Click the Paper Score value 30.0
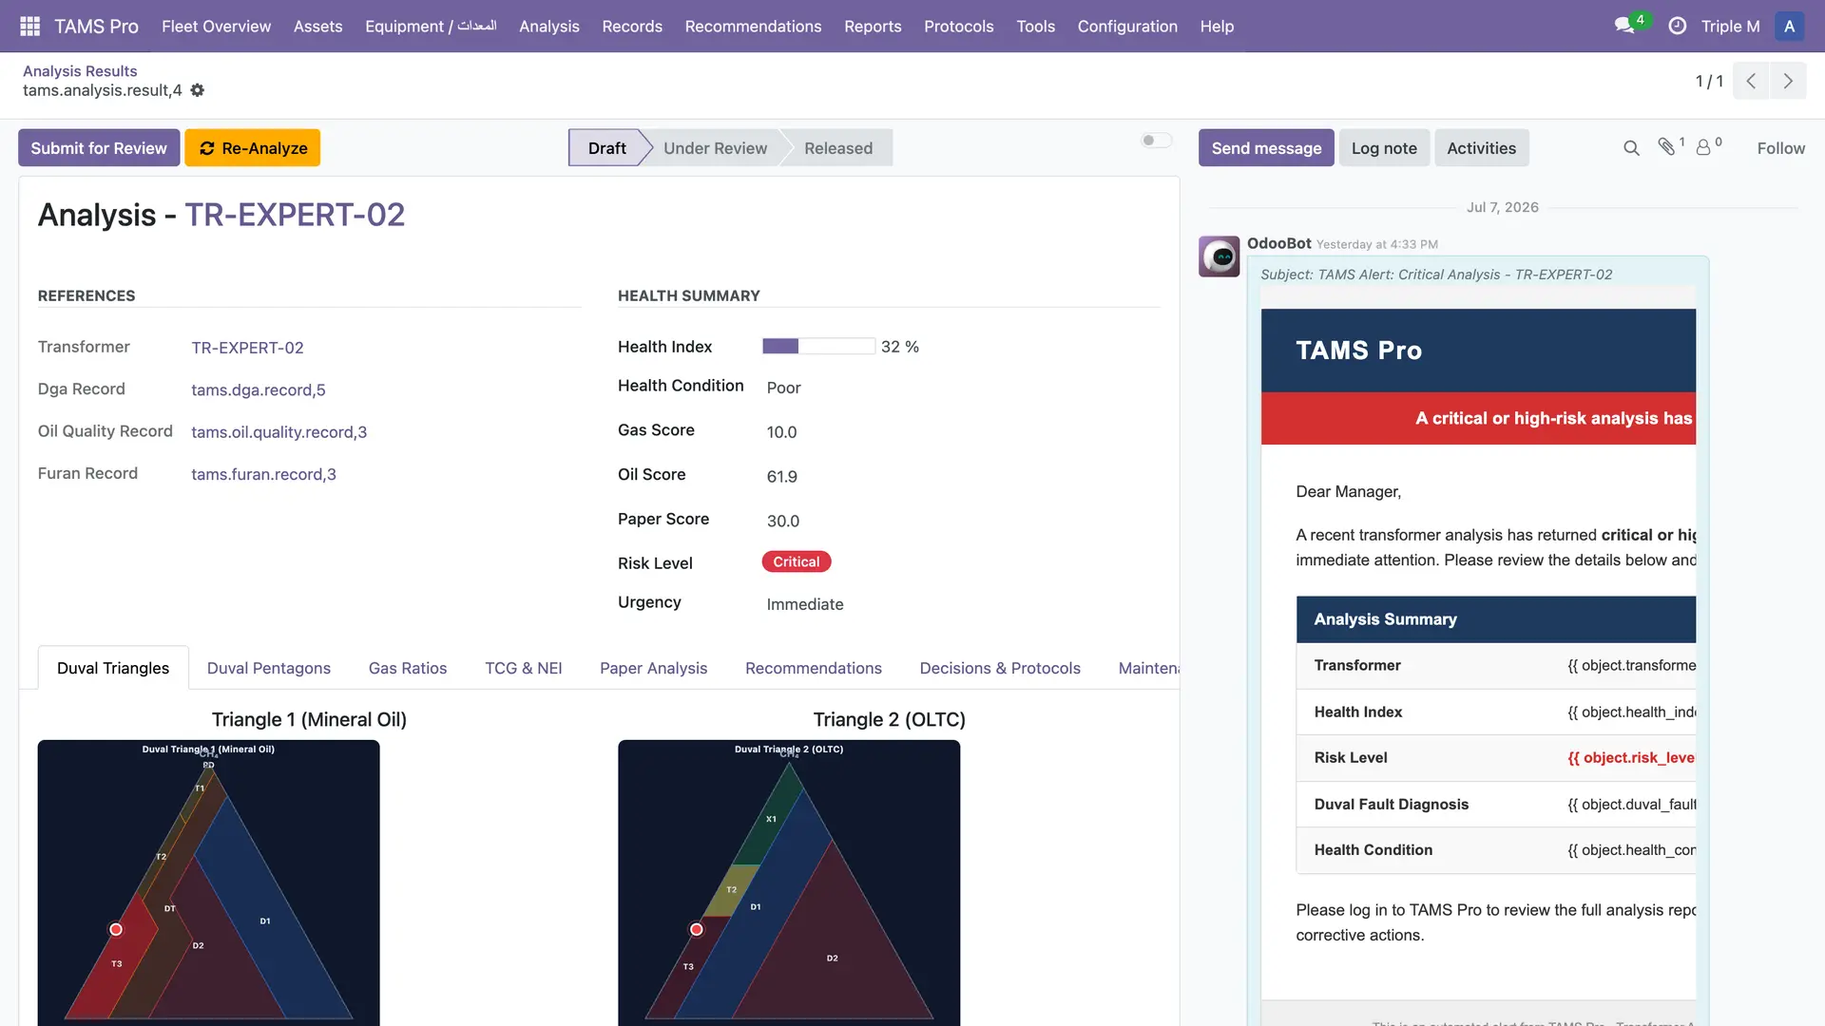 782,522
